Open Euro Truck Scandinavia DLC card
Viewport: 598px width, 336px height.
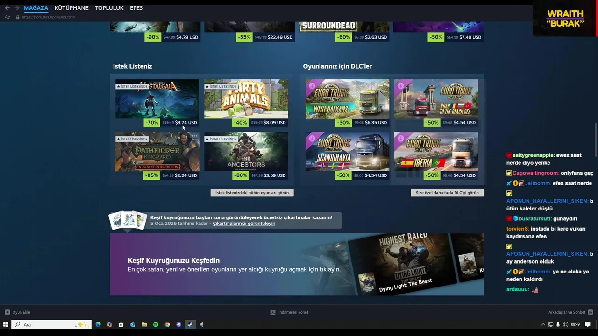pos(347,152)
